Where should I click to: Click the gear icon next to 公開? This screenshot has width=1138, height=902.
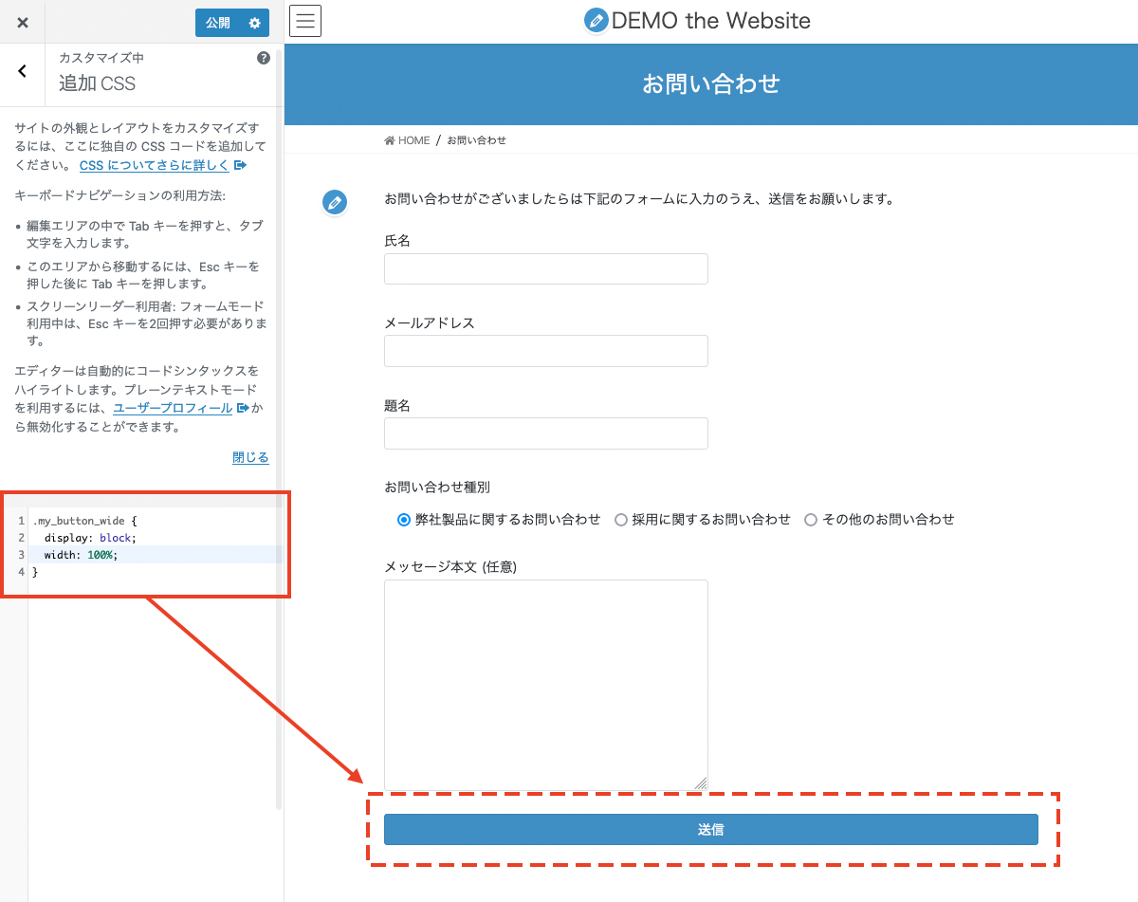point(252,22)
